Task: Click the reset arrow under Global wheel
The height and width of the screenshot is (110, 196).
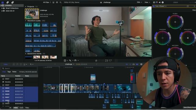Action: pyautogui.click(x=180, y=29)
